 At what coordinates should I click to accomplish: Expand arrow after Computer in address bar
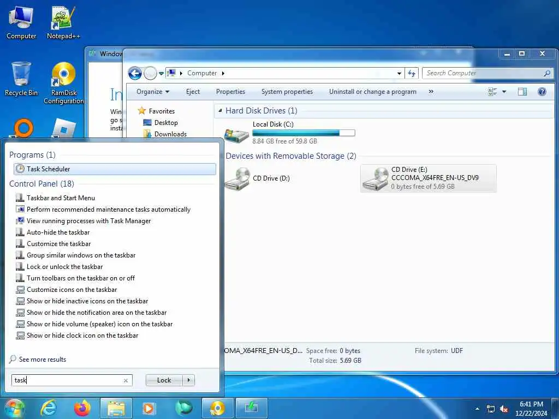tap(223, 73)
